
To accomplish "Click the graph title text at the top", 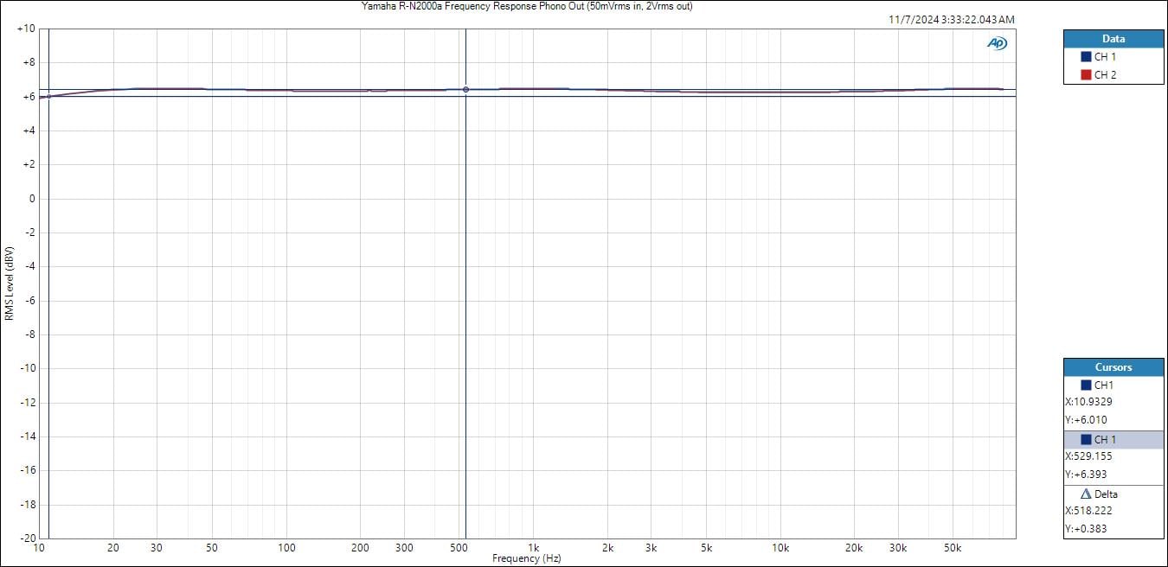I will [526, 6].
